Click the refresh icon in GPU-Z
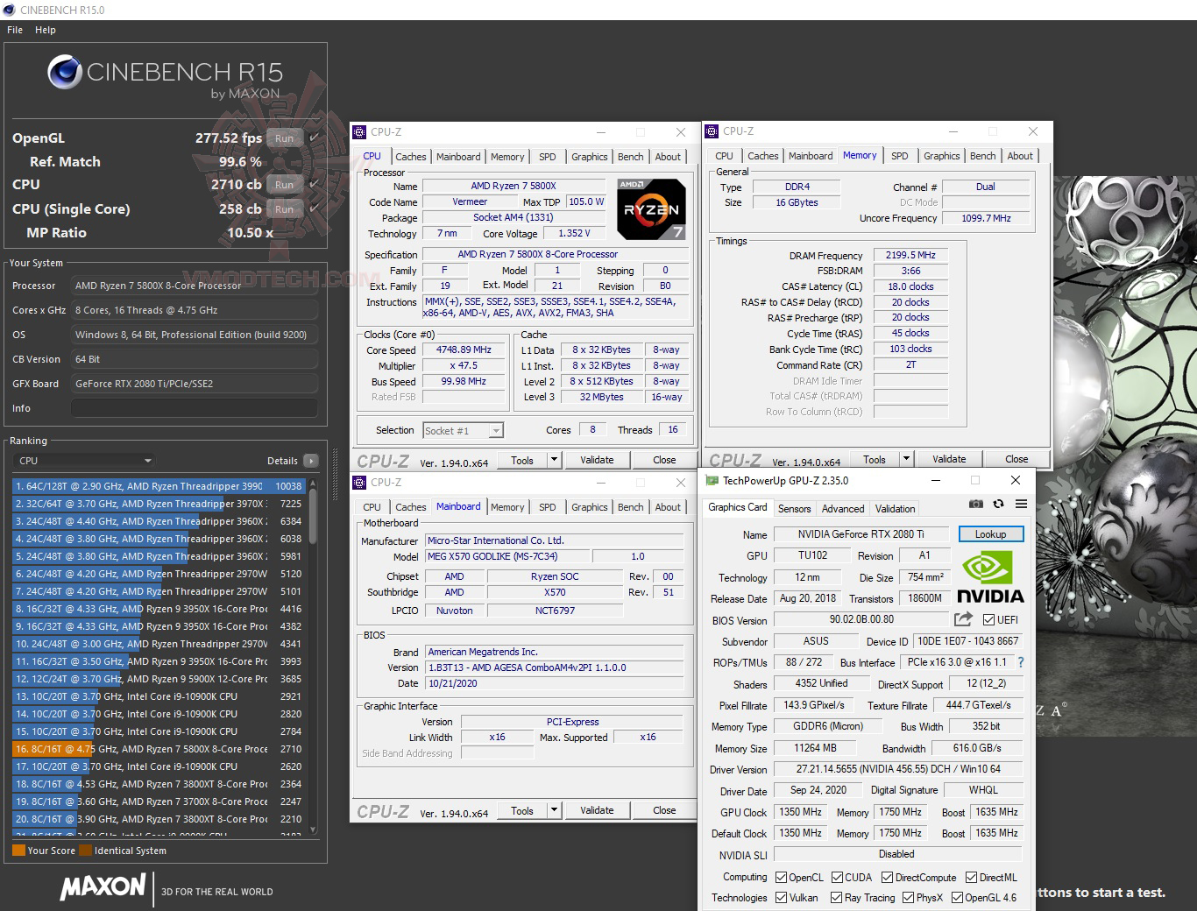Screen dimensions: 1197x911 pyautogui.click(x=998, y=504)
